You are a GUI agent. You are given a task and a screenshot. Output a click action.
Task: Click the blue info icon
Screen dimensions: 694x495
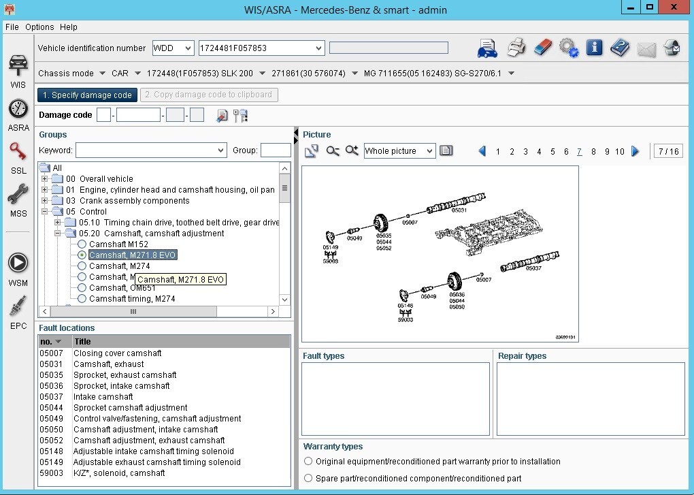pos(594,48)
